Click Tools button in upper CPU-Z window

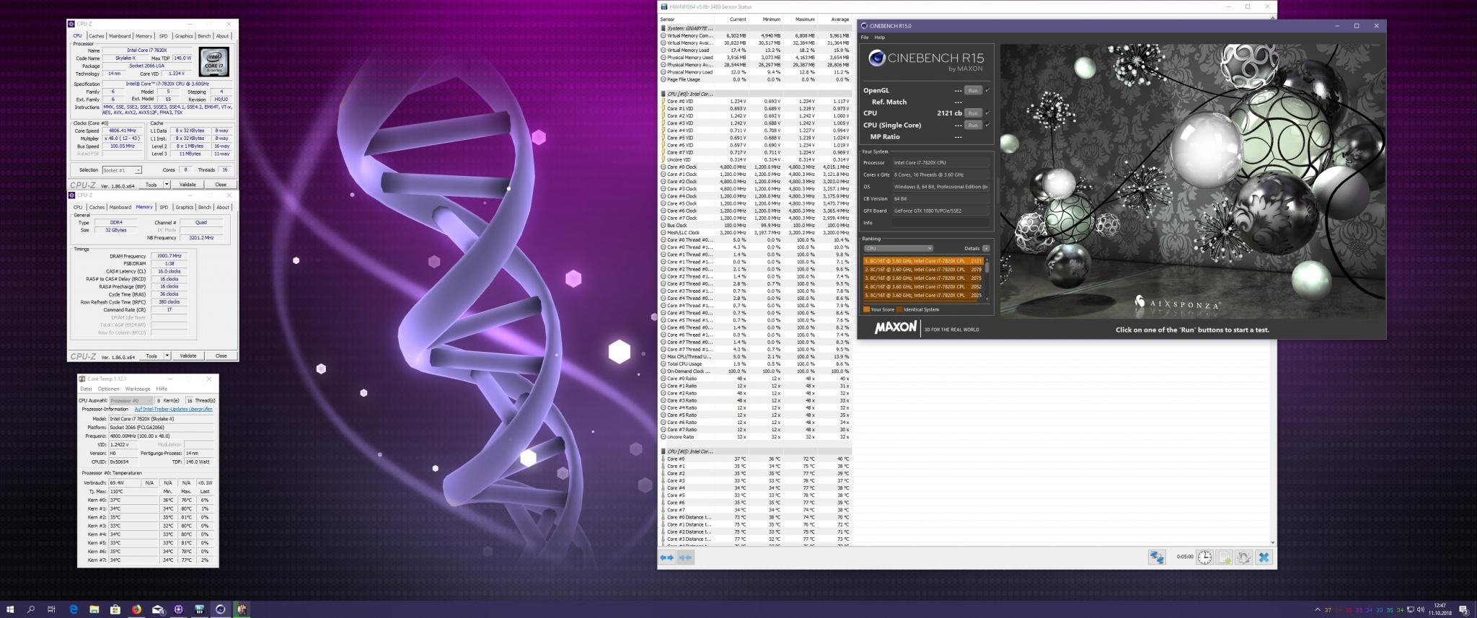coord(151,185)
